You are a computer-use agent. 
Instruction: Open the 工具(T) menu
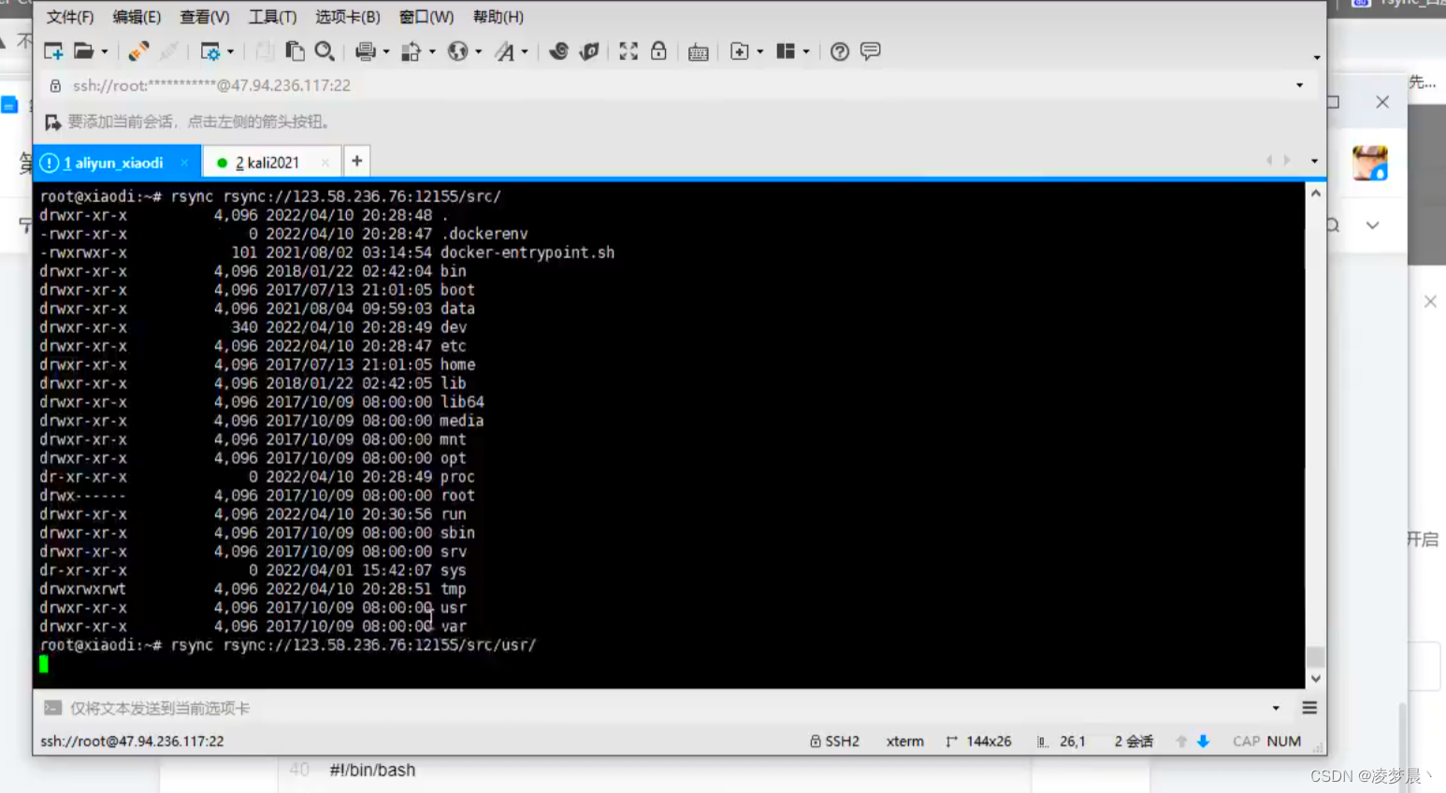[x=271, y=16]
